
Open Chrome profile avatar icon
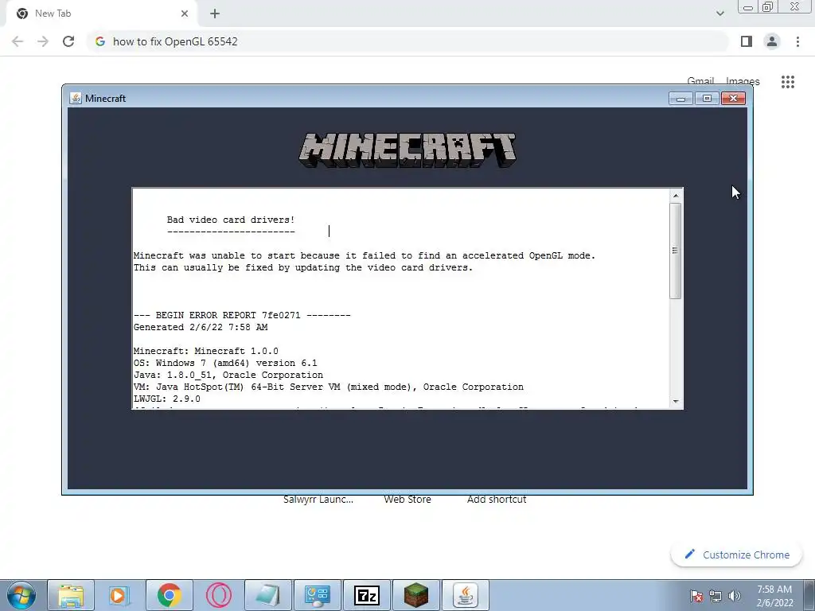772,41
